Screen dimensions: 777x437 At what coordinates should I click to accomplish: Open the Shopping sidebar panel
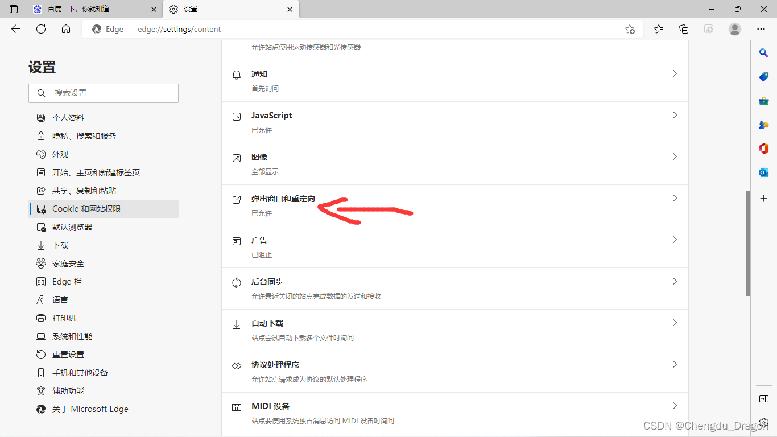pyautogui.click(x=763, y=76)
